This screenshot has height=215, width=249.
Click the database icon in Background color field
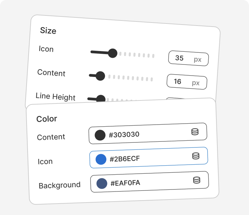(197, 180)
